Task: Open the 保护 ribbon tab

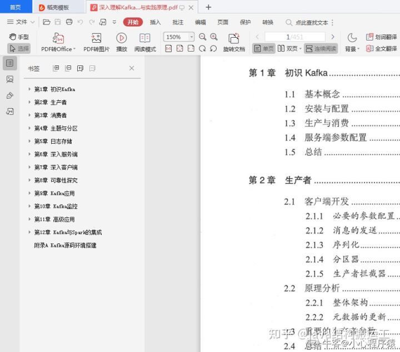Action: click(245, 22)
